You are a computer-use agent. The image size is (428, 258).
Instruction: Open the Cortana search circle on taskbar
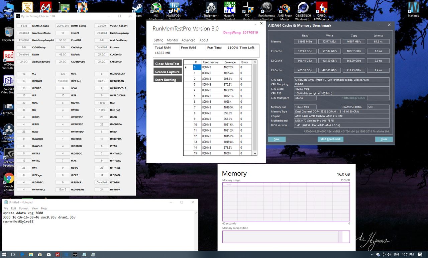(13, 254)
